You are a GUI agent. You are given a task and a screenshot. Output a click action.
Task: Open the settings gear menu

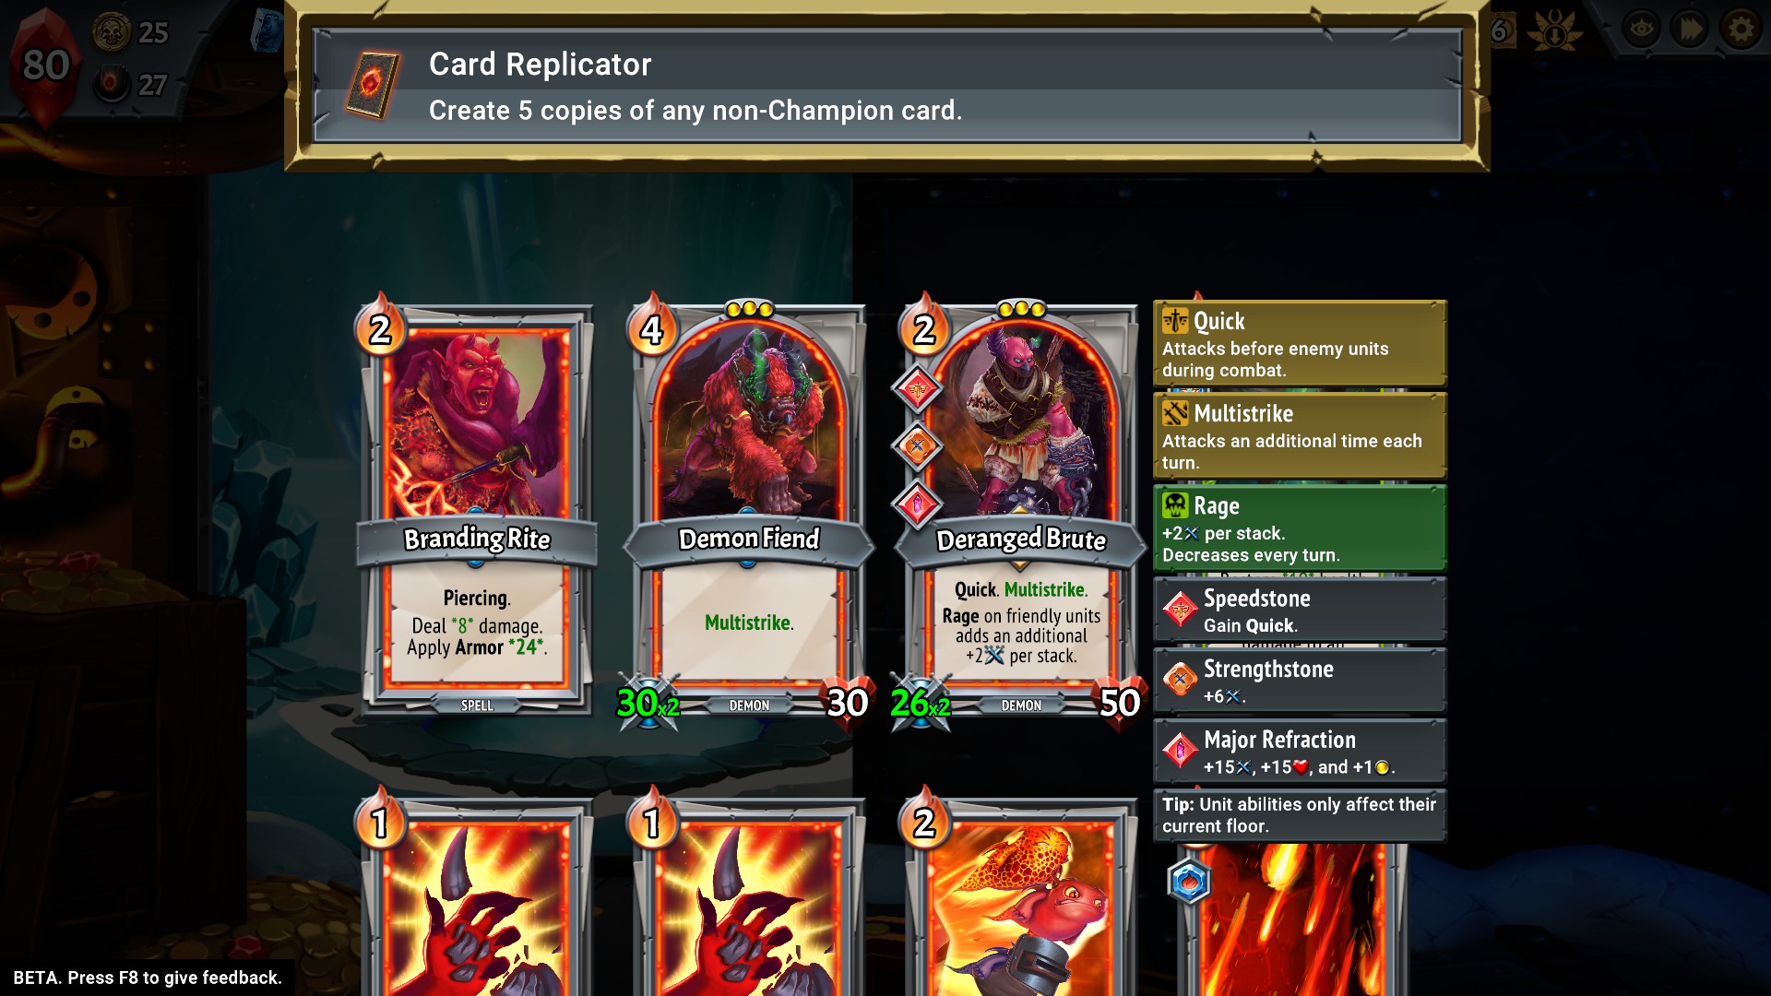tap(1741, 30)
